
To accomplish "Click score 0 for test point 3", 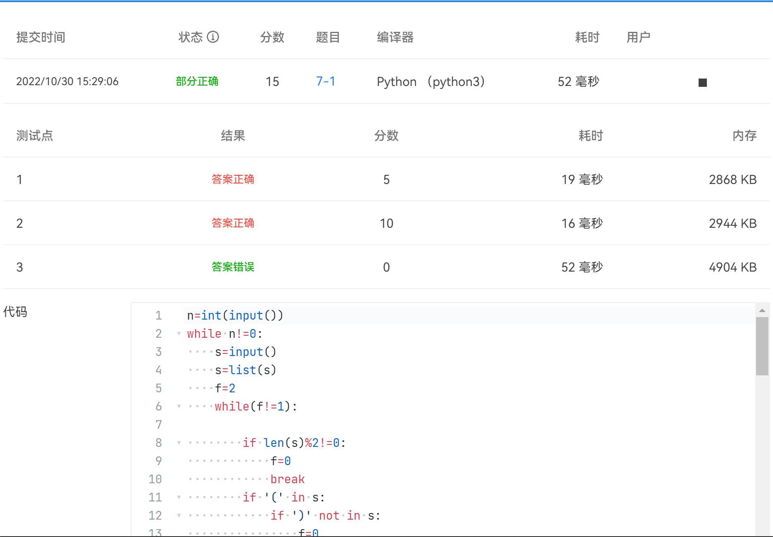I will tap(386, 267).
